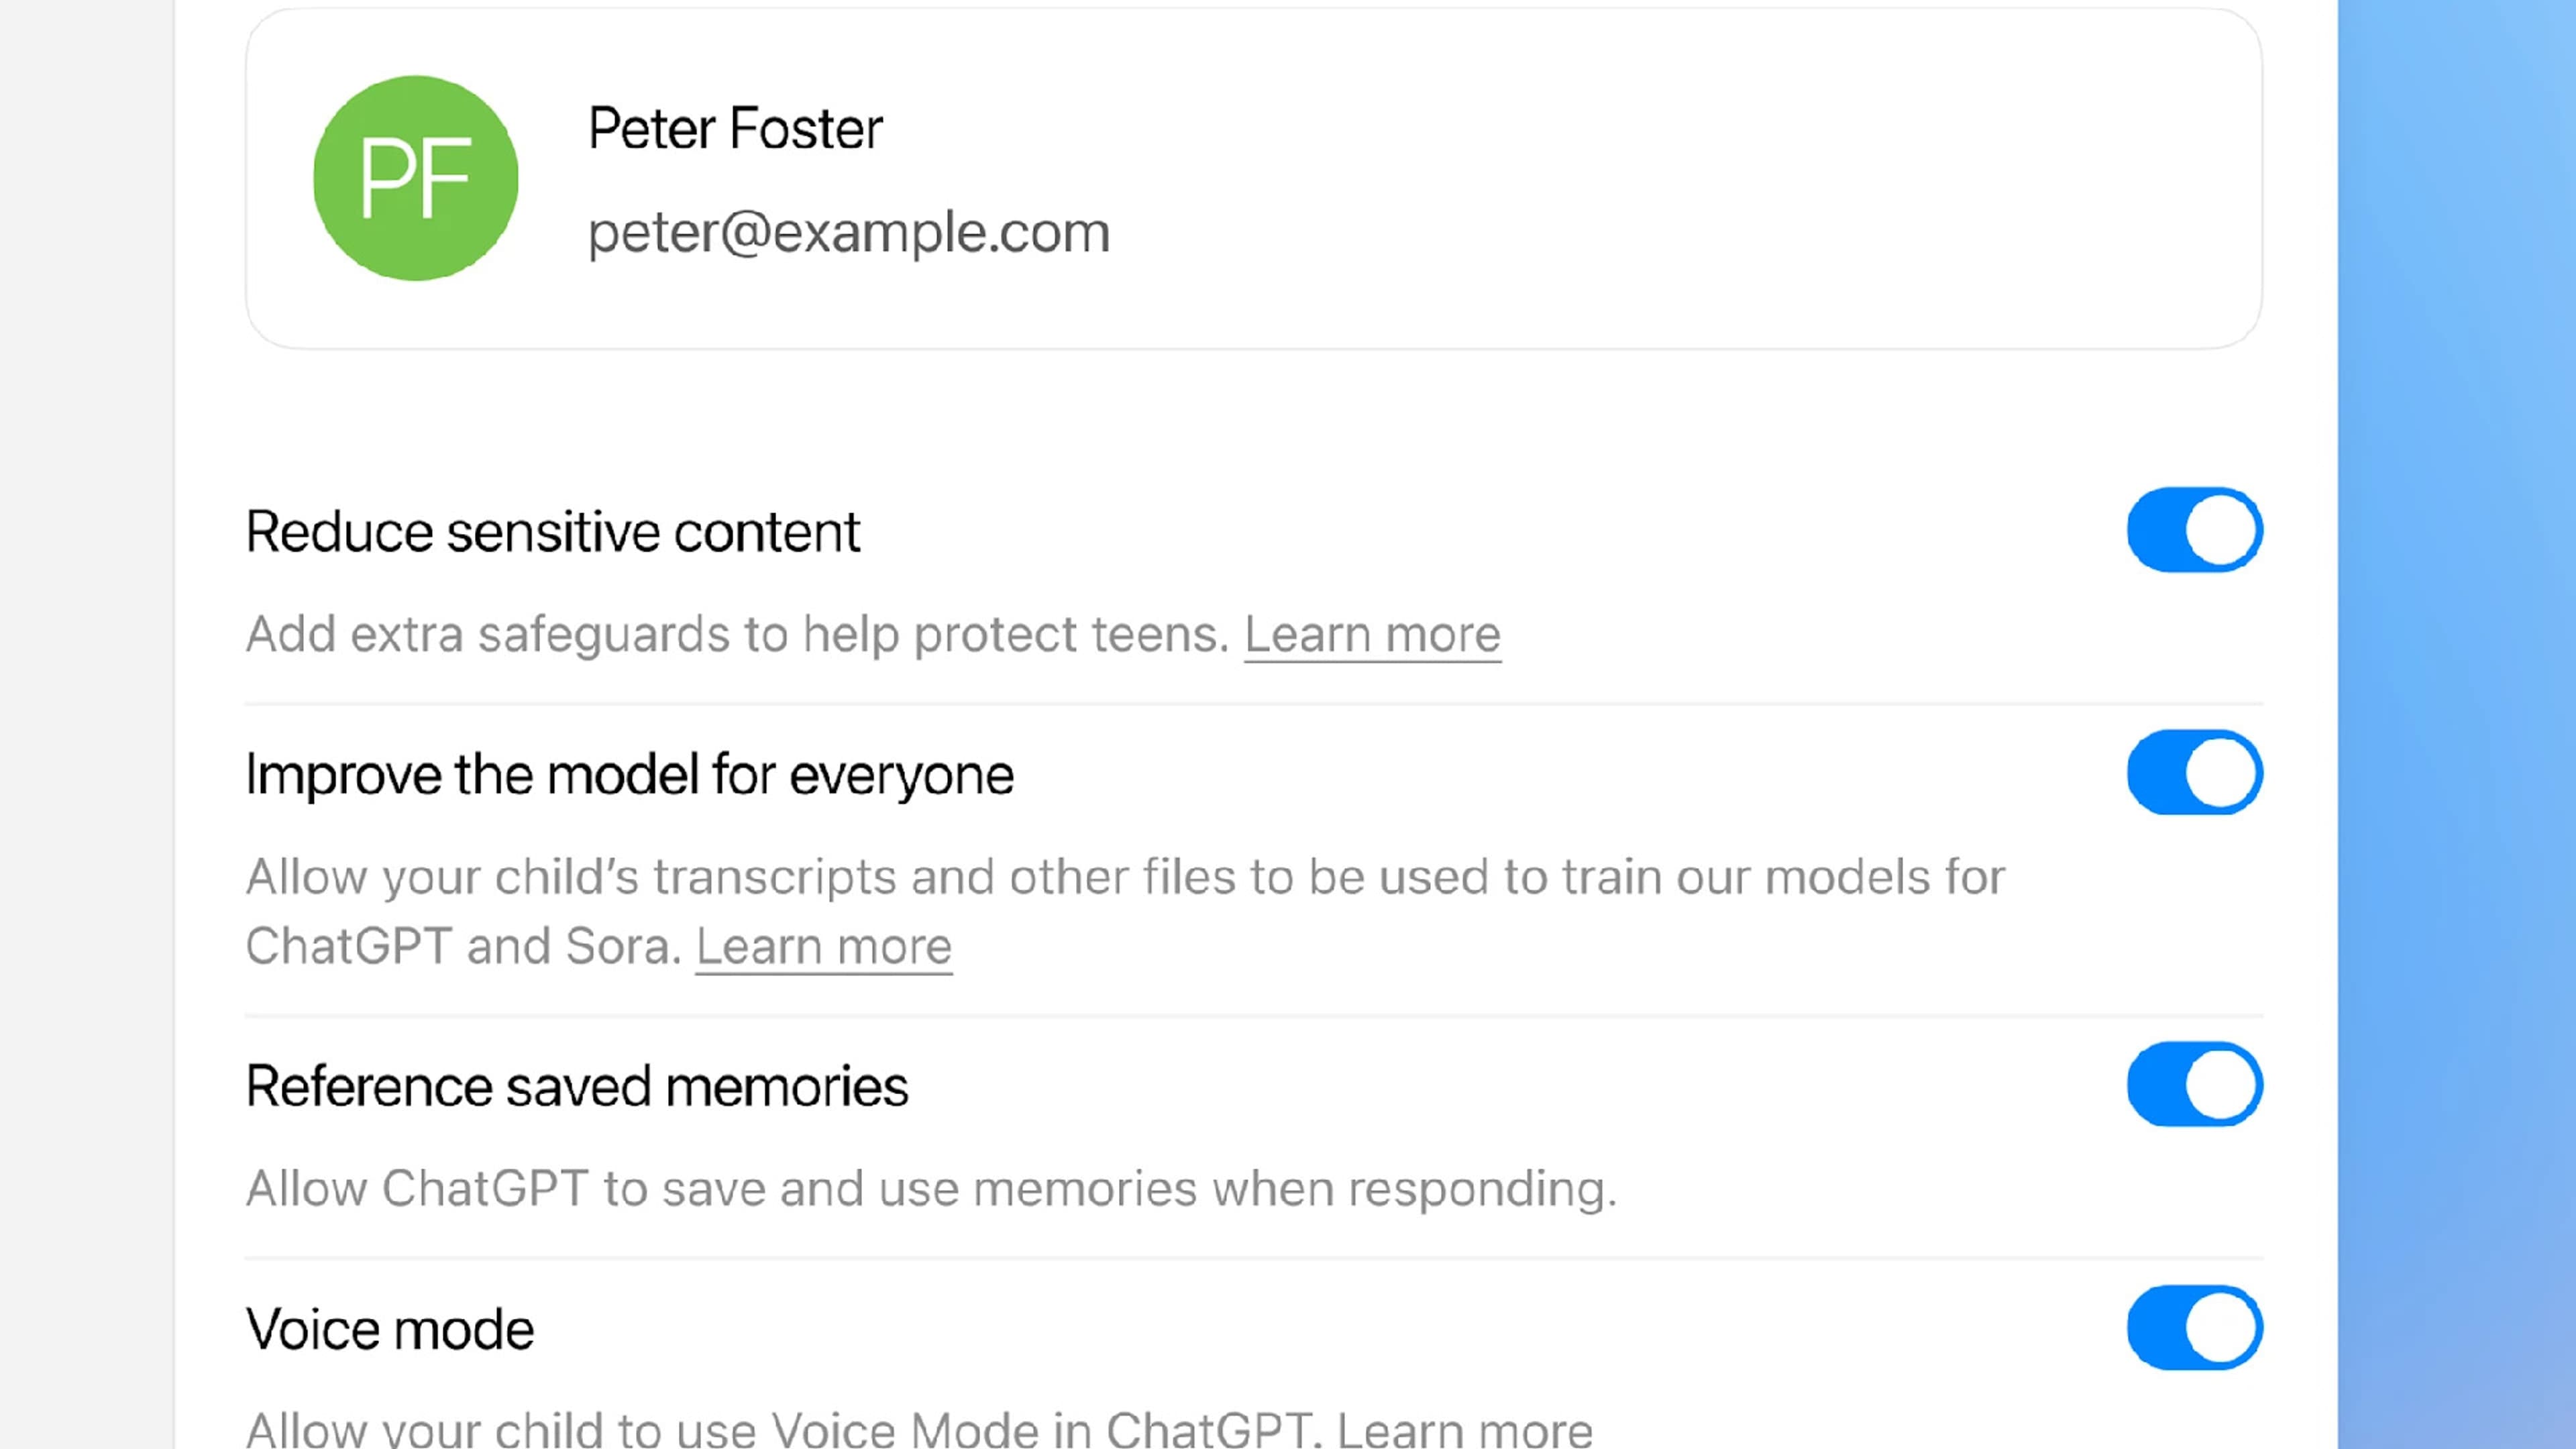Viewport: 2576px width, 1449px height.
Task: Click the save and use memories description
Action: (930, 1189)
